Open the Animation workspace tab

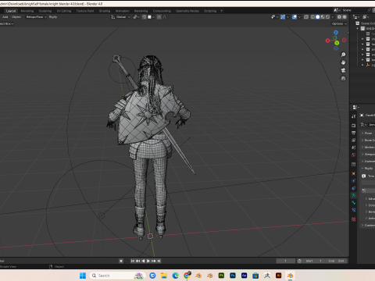(x=123, y=11)
